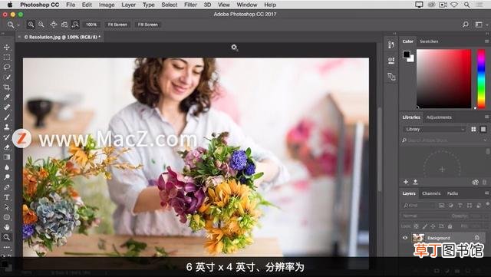Turn layer filtering on or off
Screen dimensions: 491x277
[x=488, y=204]
